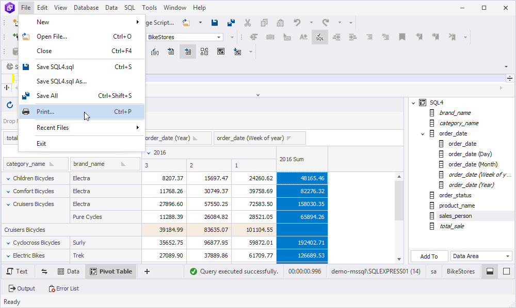516x308 pixels.
Task: Click the results-to-text toolbar icon
Action: coord(171,52)
